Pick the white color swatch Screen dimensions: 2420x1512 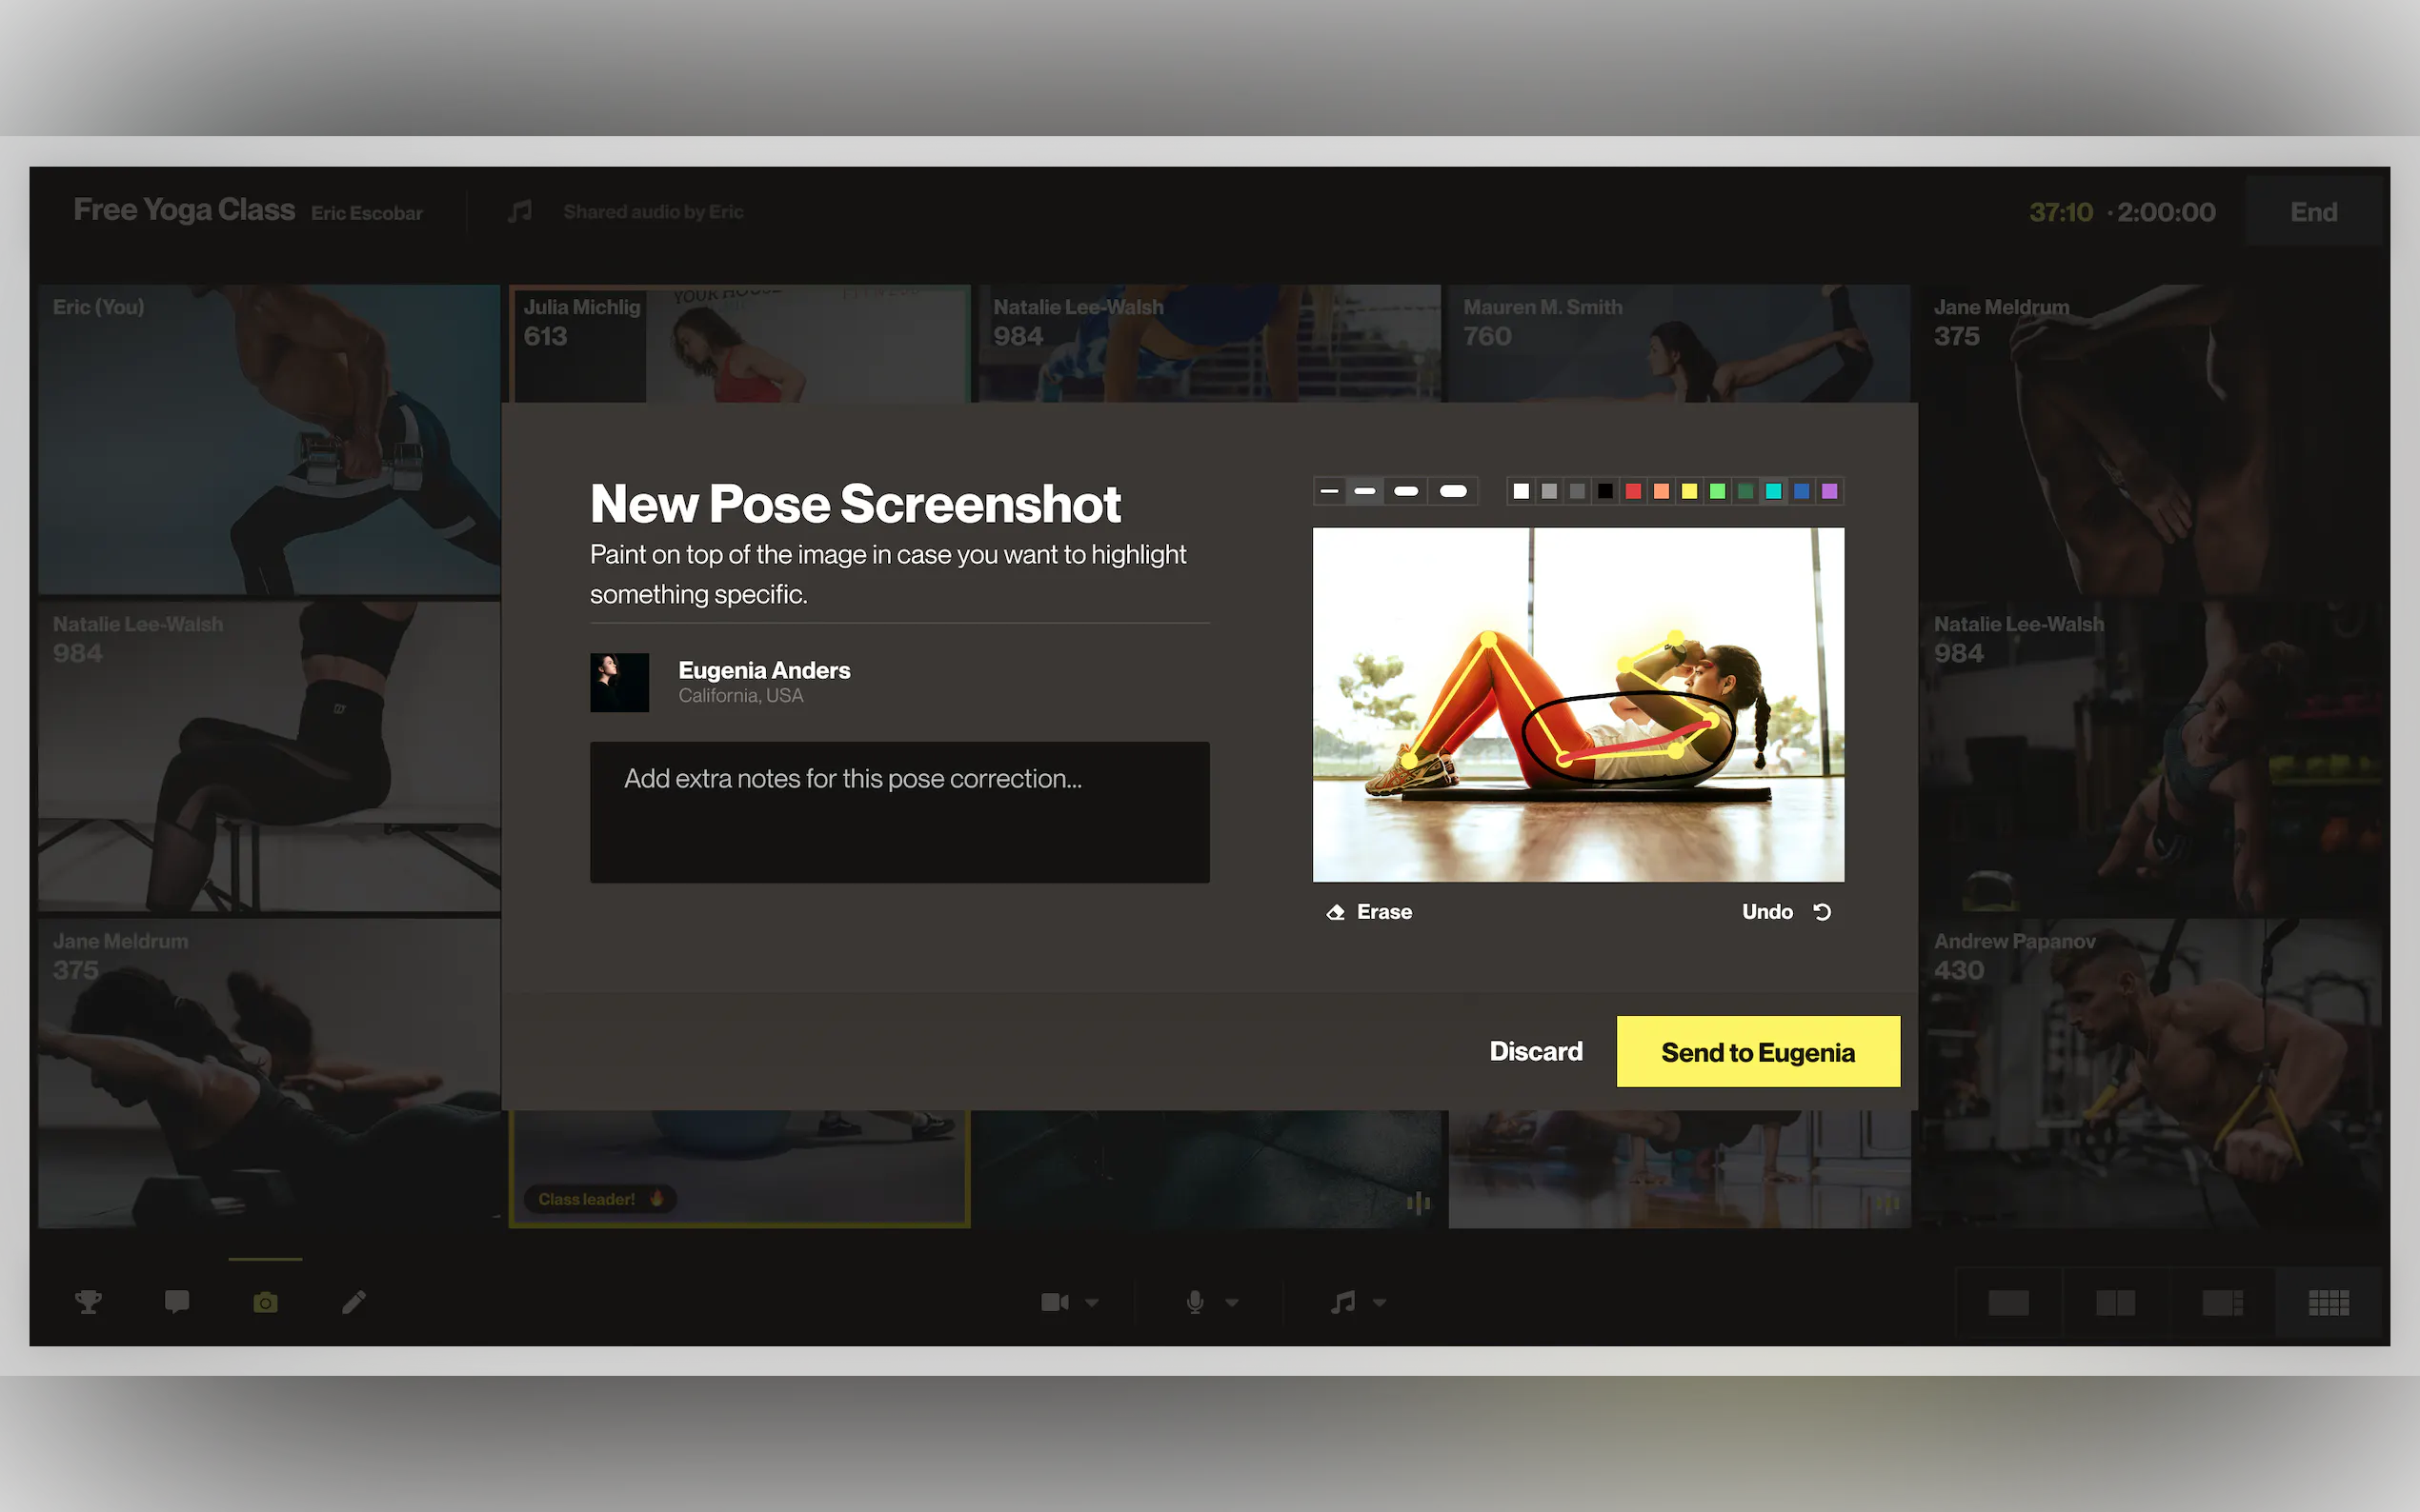1521,491
